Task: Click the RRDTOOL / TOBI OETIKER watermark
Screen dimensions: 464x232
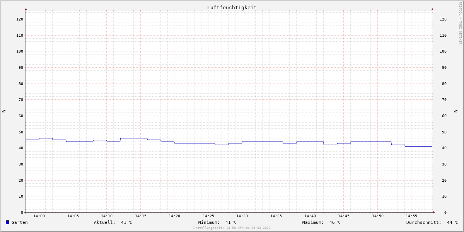Action: [x=460, y=23]
